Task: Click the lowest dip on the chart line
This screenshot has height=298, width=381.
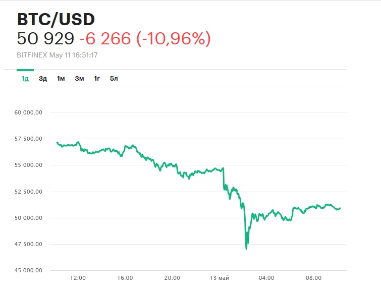Action: tap(246, 249)
